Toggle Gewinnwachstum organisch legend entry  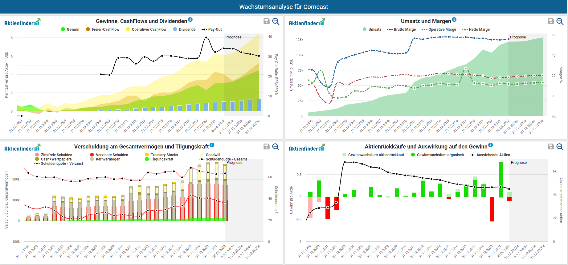click(437, 155)
